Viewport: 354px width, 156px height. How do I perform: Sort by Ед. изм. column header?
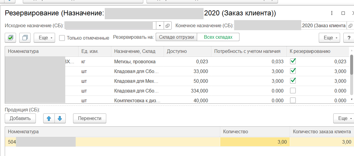[x=95, y=51]
